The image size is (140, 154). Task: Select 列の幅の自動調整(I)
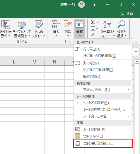click(103, 70)
